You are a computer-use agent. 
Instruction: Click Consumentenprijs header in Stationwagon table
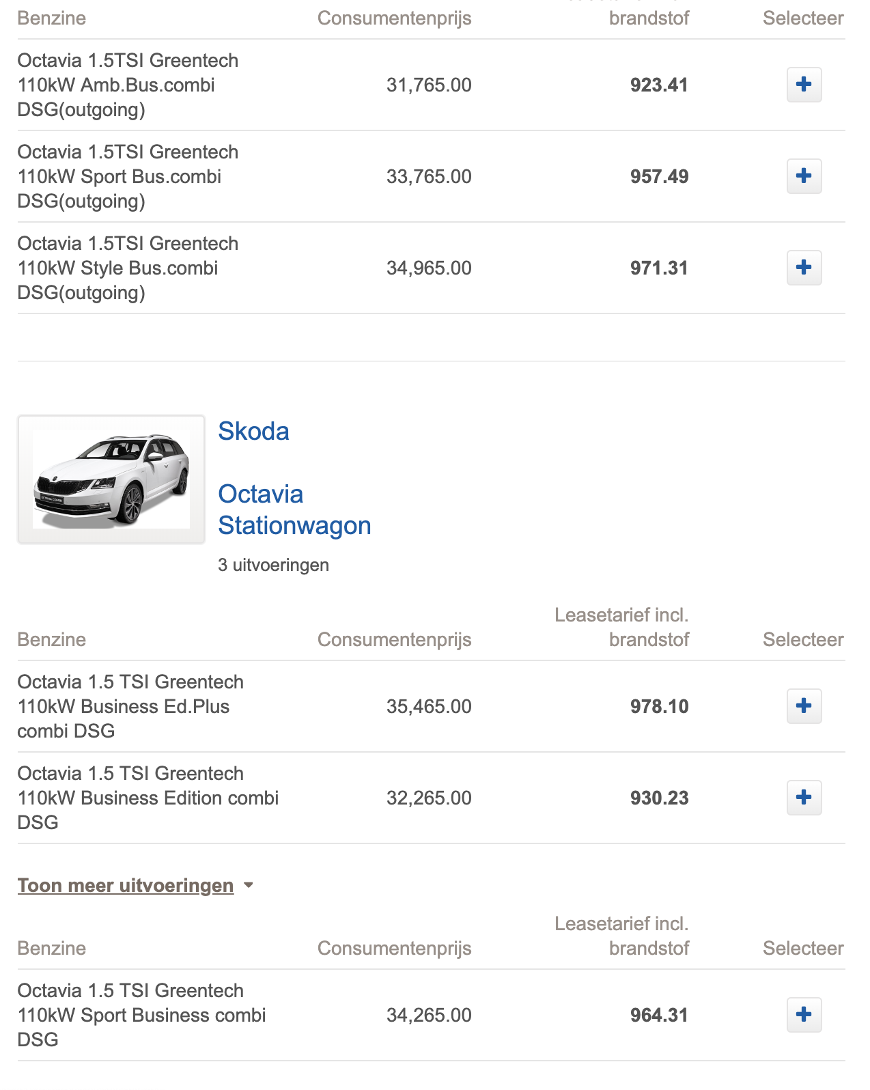click(x=395, y=639)
